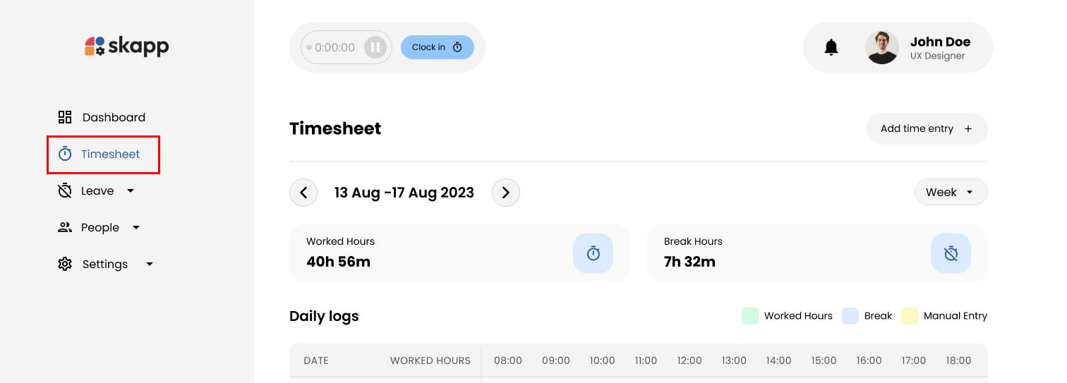Screen dimensions: 1067x383
Task: Expand the People menu arrow
Action: tap(136, 227)
